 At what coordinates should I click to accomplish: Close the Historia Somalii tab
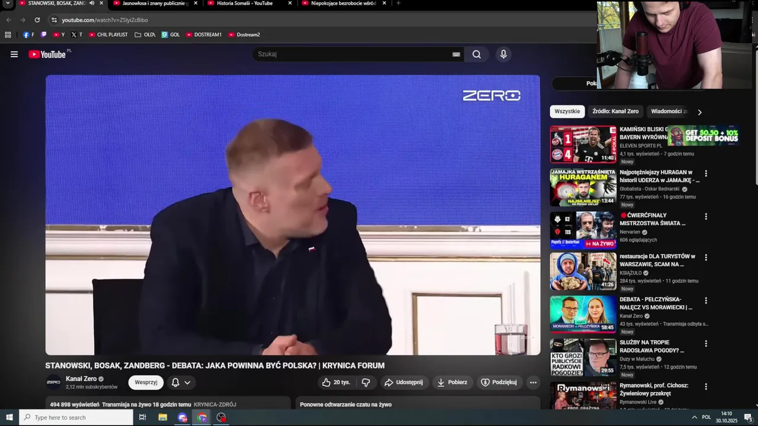tap(290, 4)
